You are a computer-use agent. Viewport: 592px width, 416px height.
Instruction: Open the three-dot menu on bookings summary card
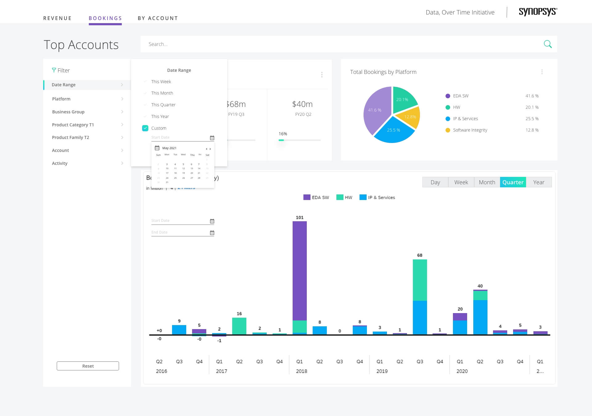(322, 75)
